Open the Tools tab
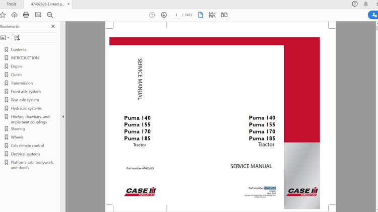Image resolution: width=378 pixels, height=212 pixels. click(12, 4)
